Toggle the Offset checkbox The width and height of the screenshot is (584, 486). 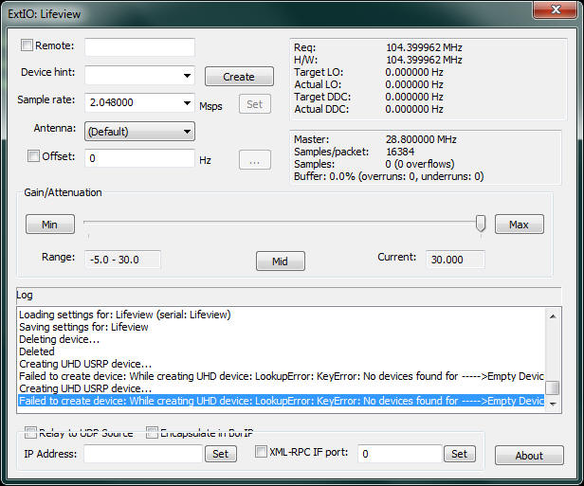(x=33, y=156)
